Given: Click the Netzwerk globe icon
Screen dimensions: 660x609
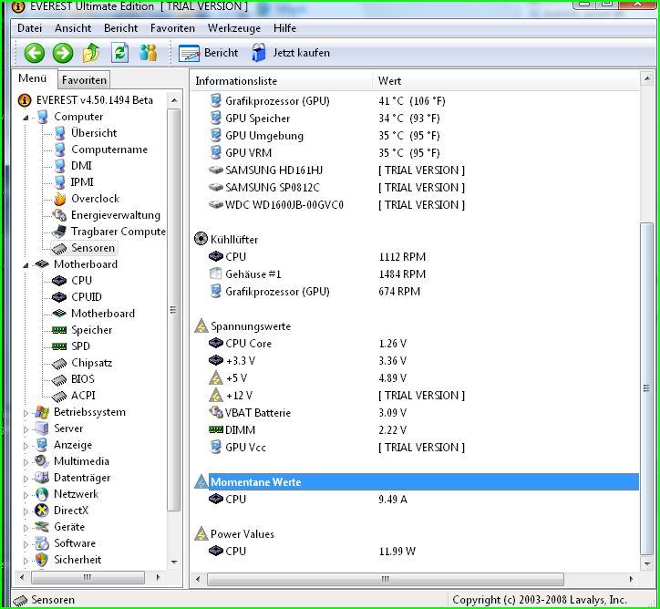Looking at the screenshot, I should pos(42,494).
